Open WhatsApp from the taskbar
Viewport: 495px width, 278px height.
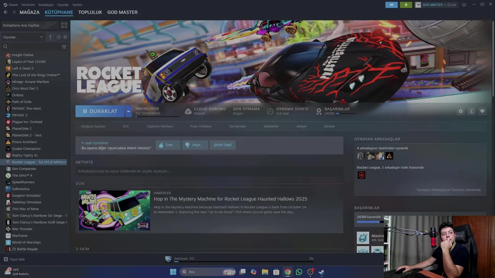pos(299,272)
